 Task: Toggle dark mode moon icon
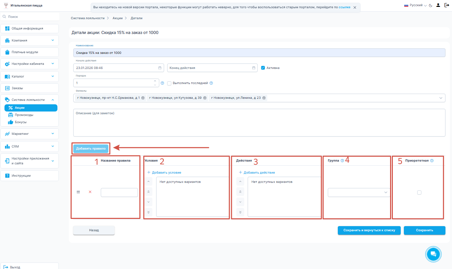tap(430, 5)
